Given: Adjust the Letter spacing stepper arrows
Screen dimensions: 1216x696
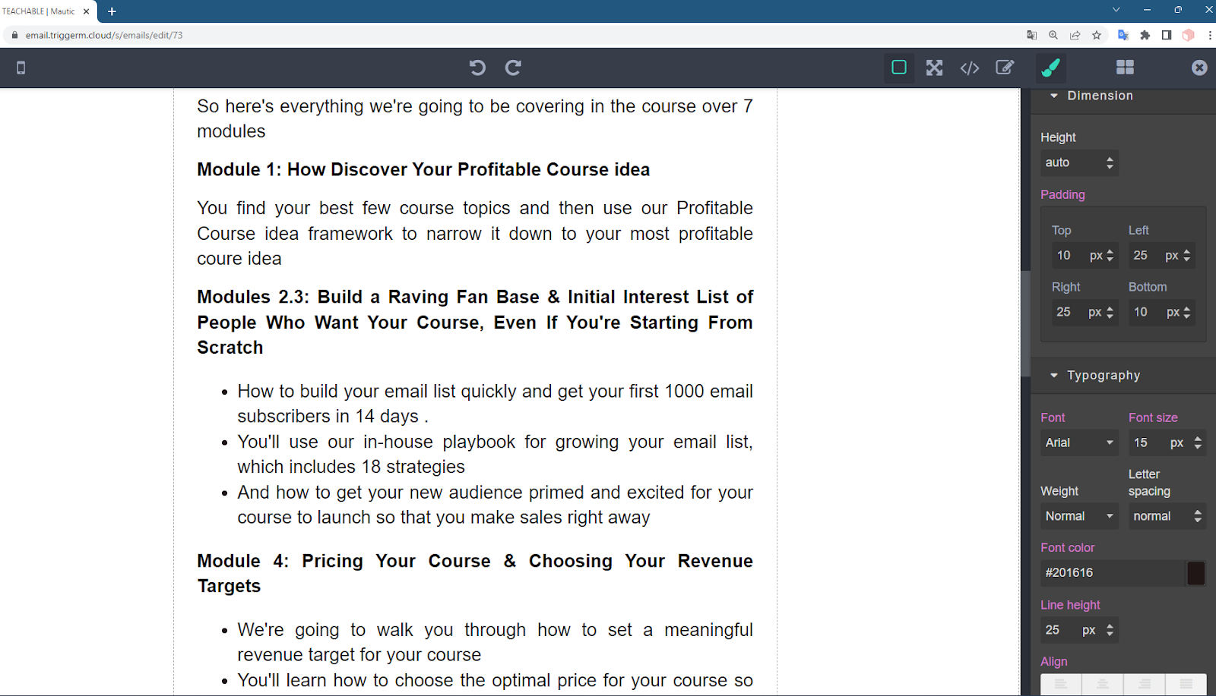Looking at the screenshot, I should click(1198, 516).
